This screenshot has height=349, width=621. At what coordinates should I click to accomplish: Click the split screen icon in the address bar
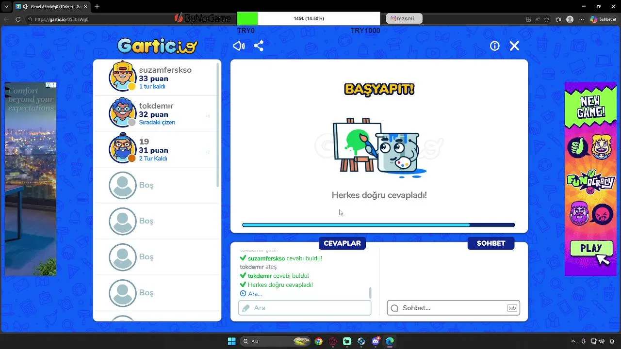coord(528,19)
